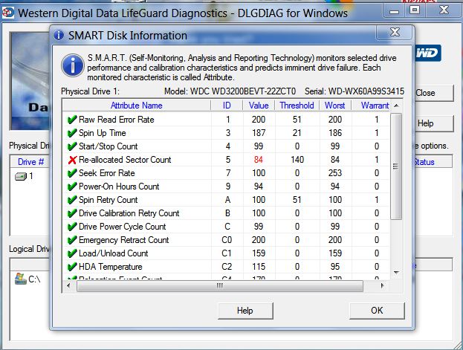Click the green check icon beside Spin Retry Count
The image size is (463, 350).
(x=72, y=200)
